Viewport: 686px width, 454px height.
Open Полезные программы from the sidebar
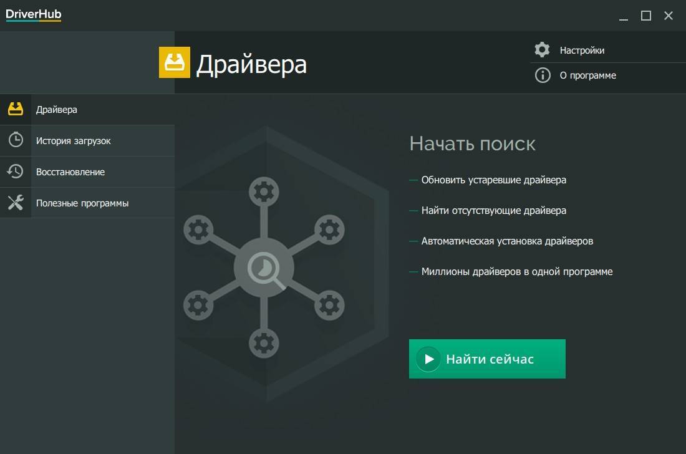(82, 203)
